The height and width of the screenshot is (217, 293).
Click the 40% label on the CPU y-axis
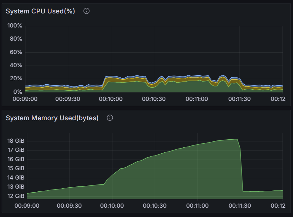tap(16, 65)
